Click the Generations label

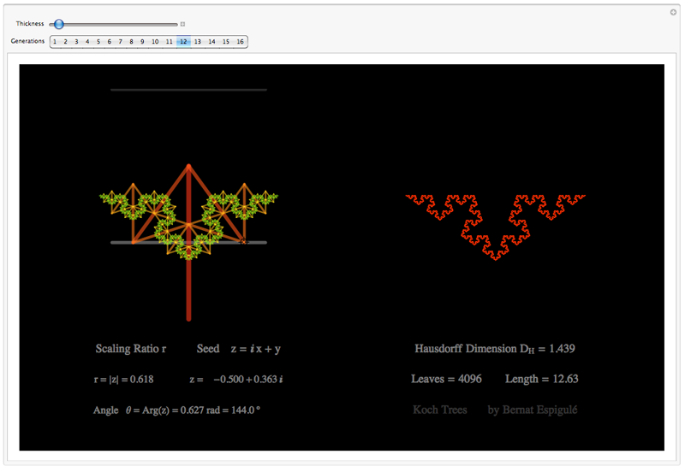[x=27, y=41]
